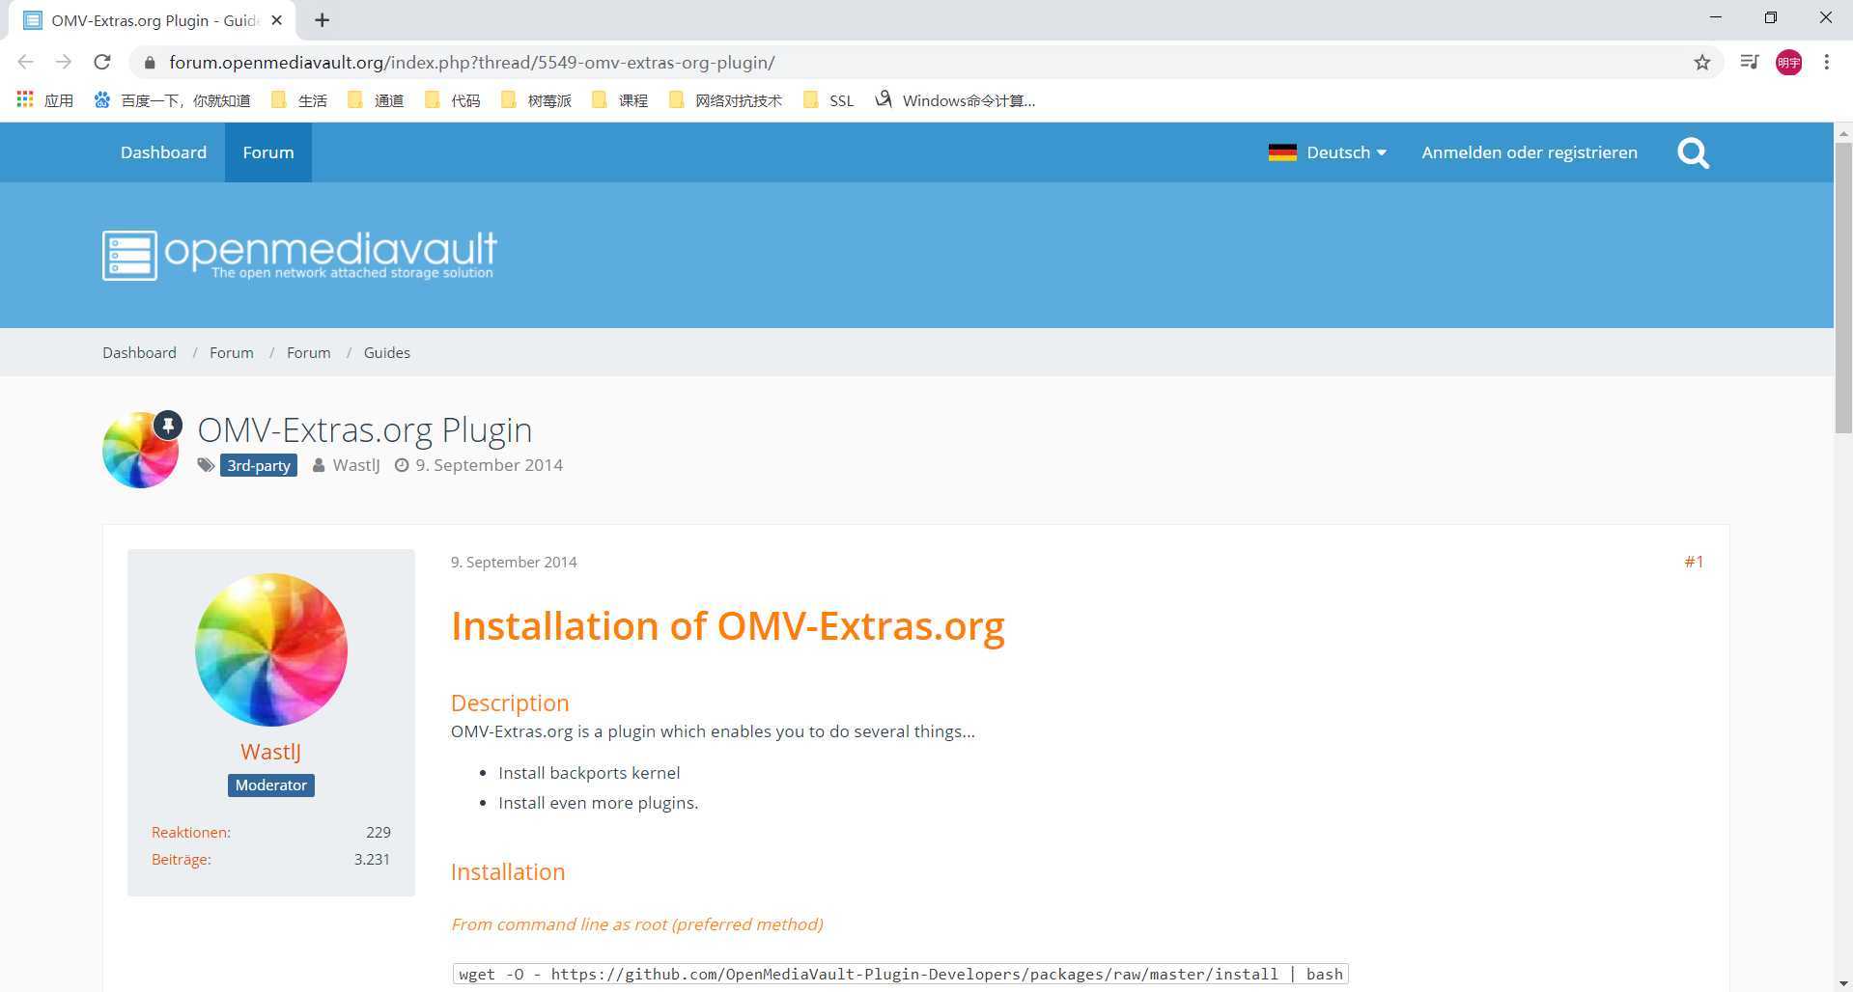The image size is (1853, 992).
Task: Open the 百度一下 bookmark
Action: click(172, 100)
